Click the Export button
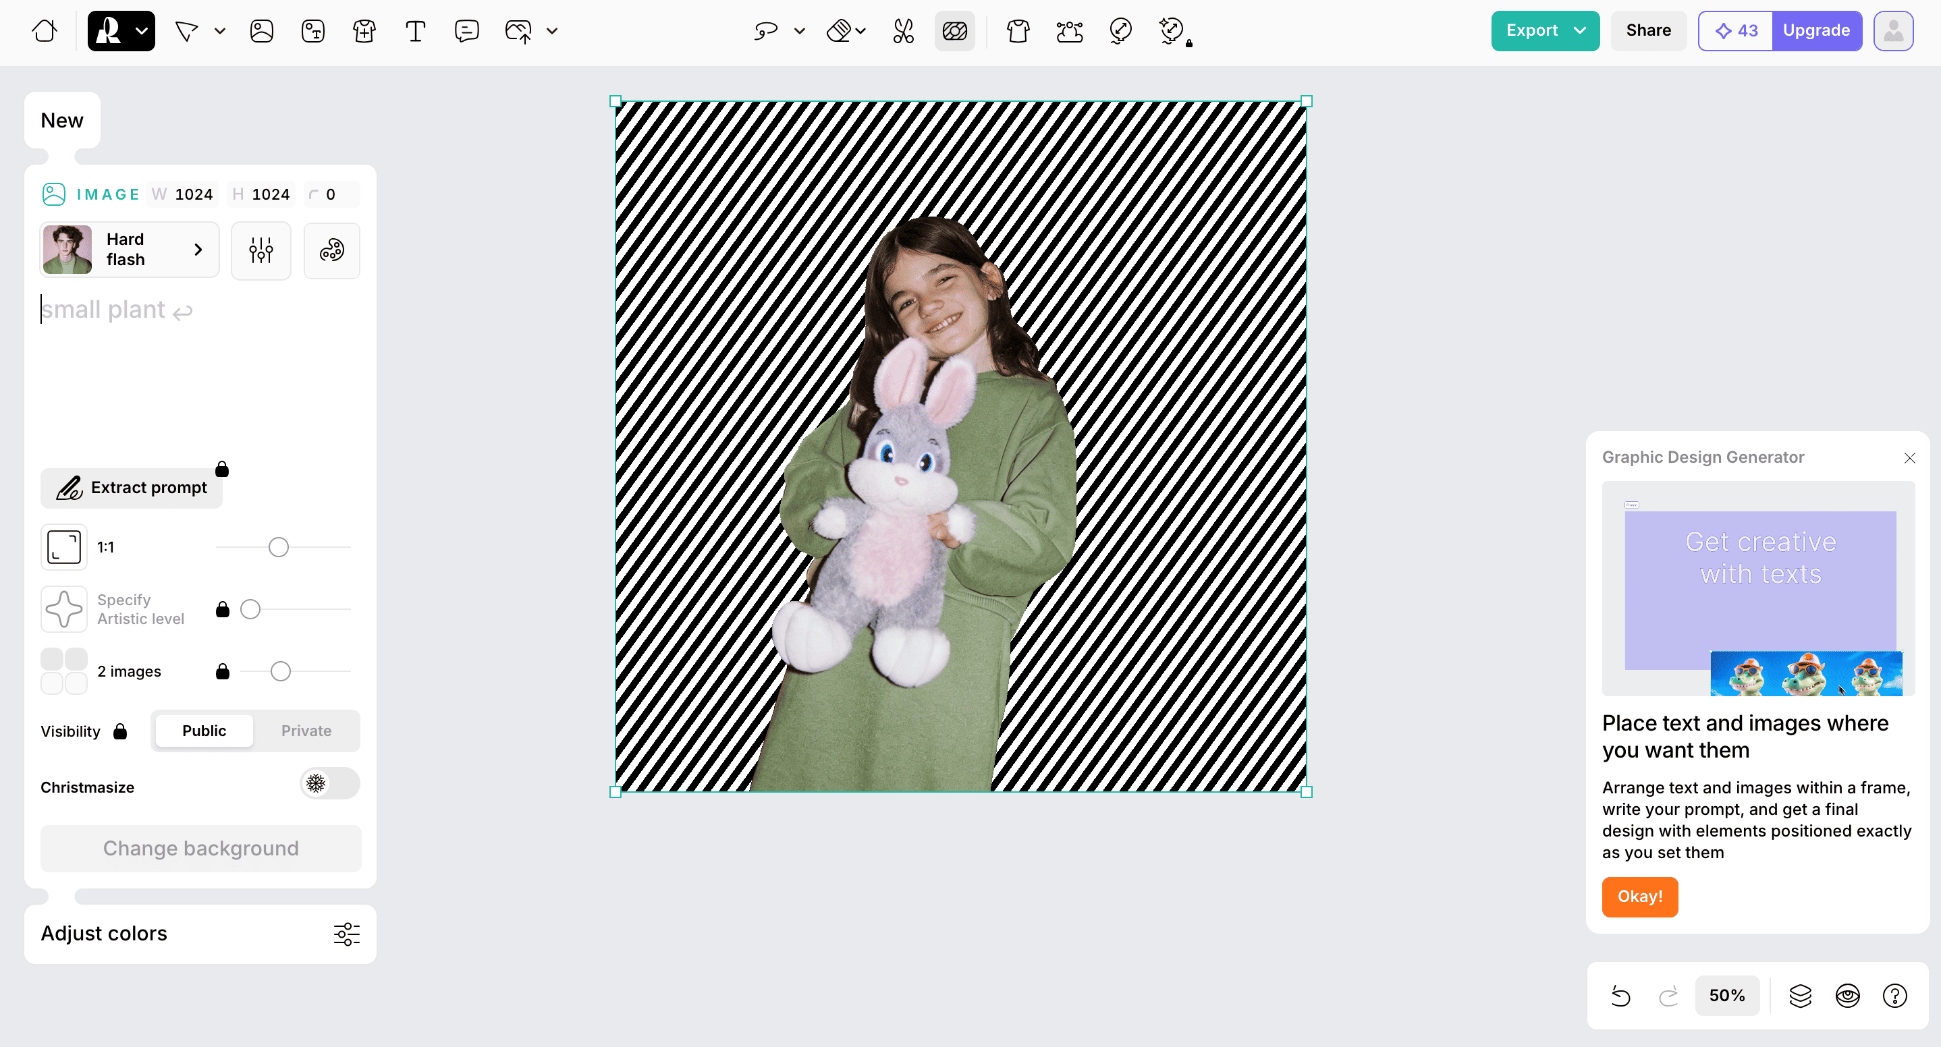Screen dimensions: 1941x1047 pos(1546,31)
